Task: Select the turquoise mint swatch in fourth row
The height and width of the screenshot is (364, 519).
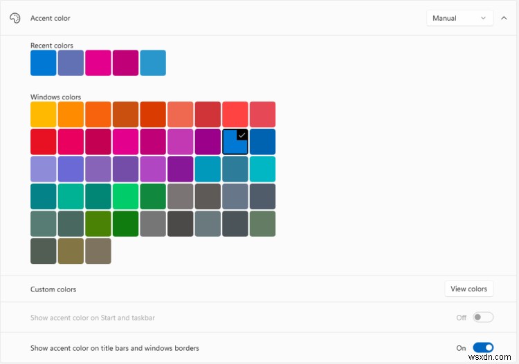Action: tap(71, 197)
